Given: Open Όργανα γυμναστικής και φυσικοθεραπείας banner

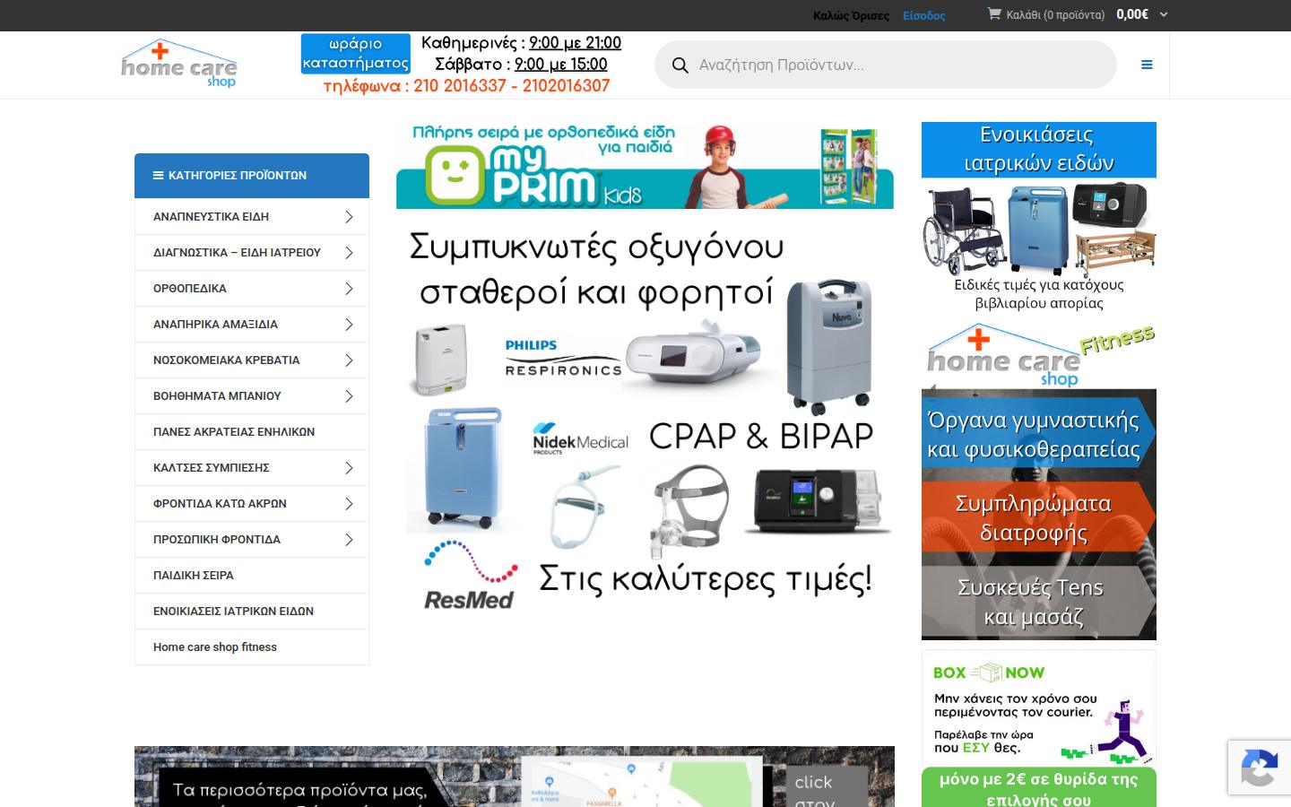Looking at the screenshot, I should (x=1039, y=434).
